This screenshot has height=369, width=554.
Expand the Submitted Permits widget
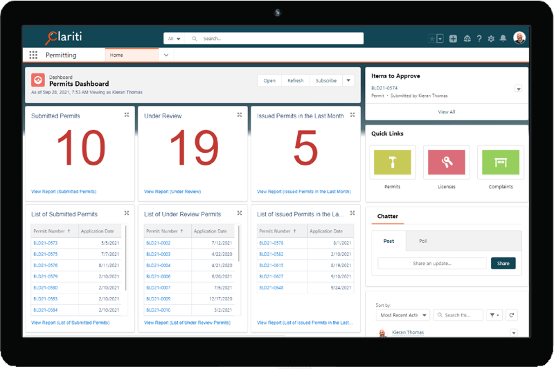coord(127,115)
